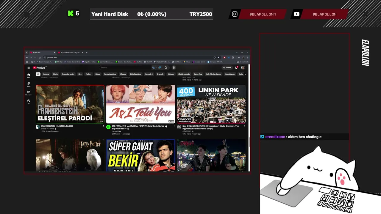381x214 pixels.
Task: Click the YouTube search magnifier button
Action: (x=166, y=67)
